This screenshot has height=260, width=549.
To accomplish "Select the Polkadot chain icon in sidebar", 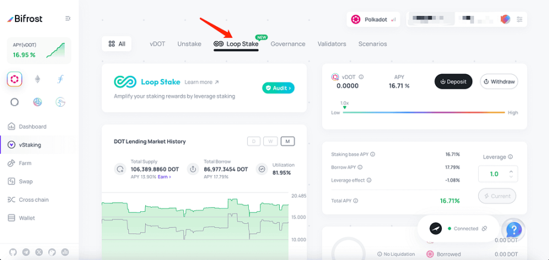I will click(14, 80).
